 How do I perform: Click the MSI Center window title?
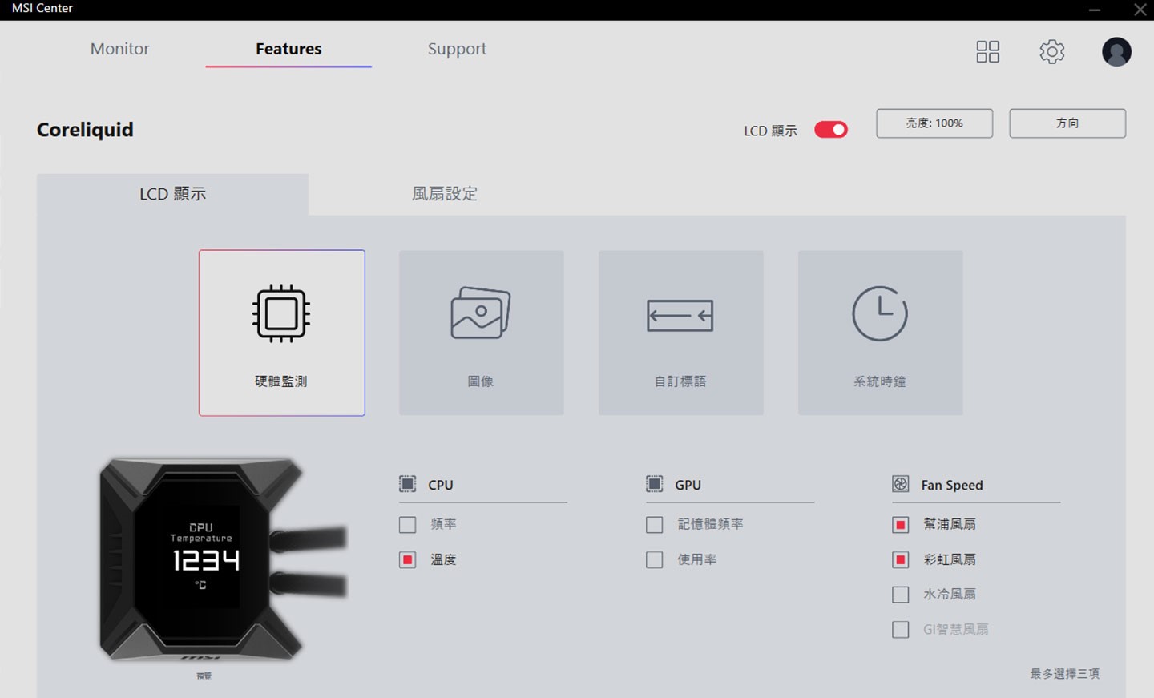tap(42, 8)
